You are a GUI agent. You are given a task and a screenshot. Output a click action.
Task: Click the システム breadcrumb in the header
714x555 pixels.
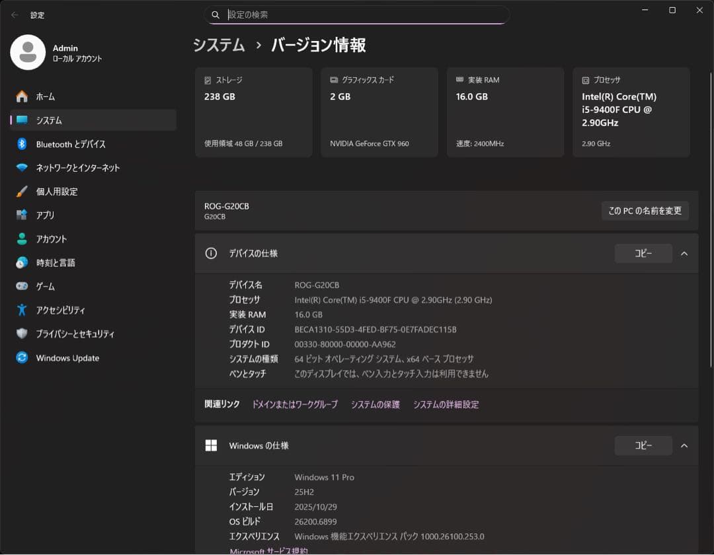219,45
